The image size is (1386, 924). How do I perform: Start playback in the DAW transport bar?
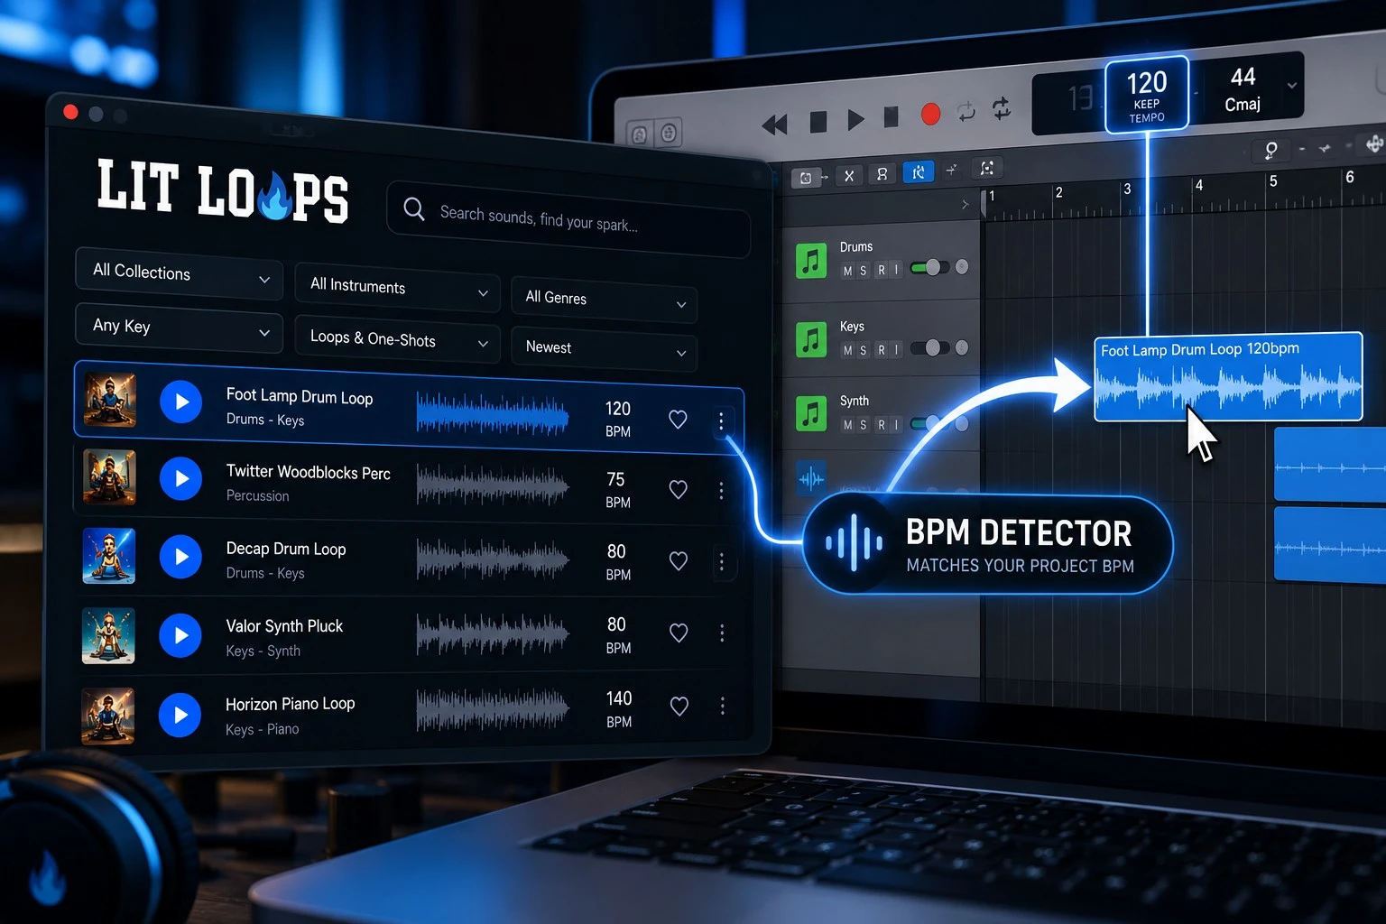point(855,119)
